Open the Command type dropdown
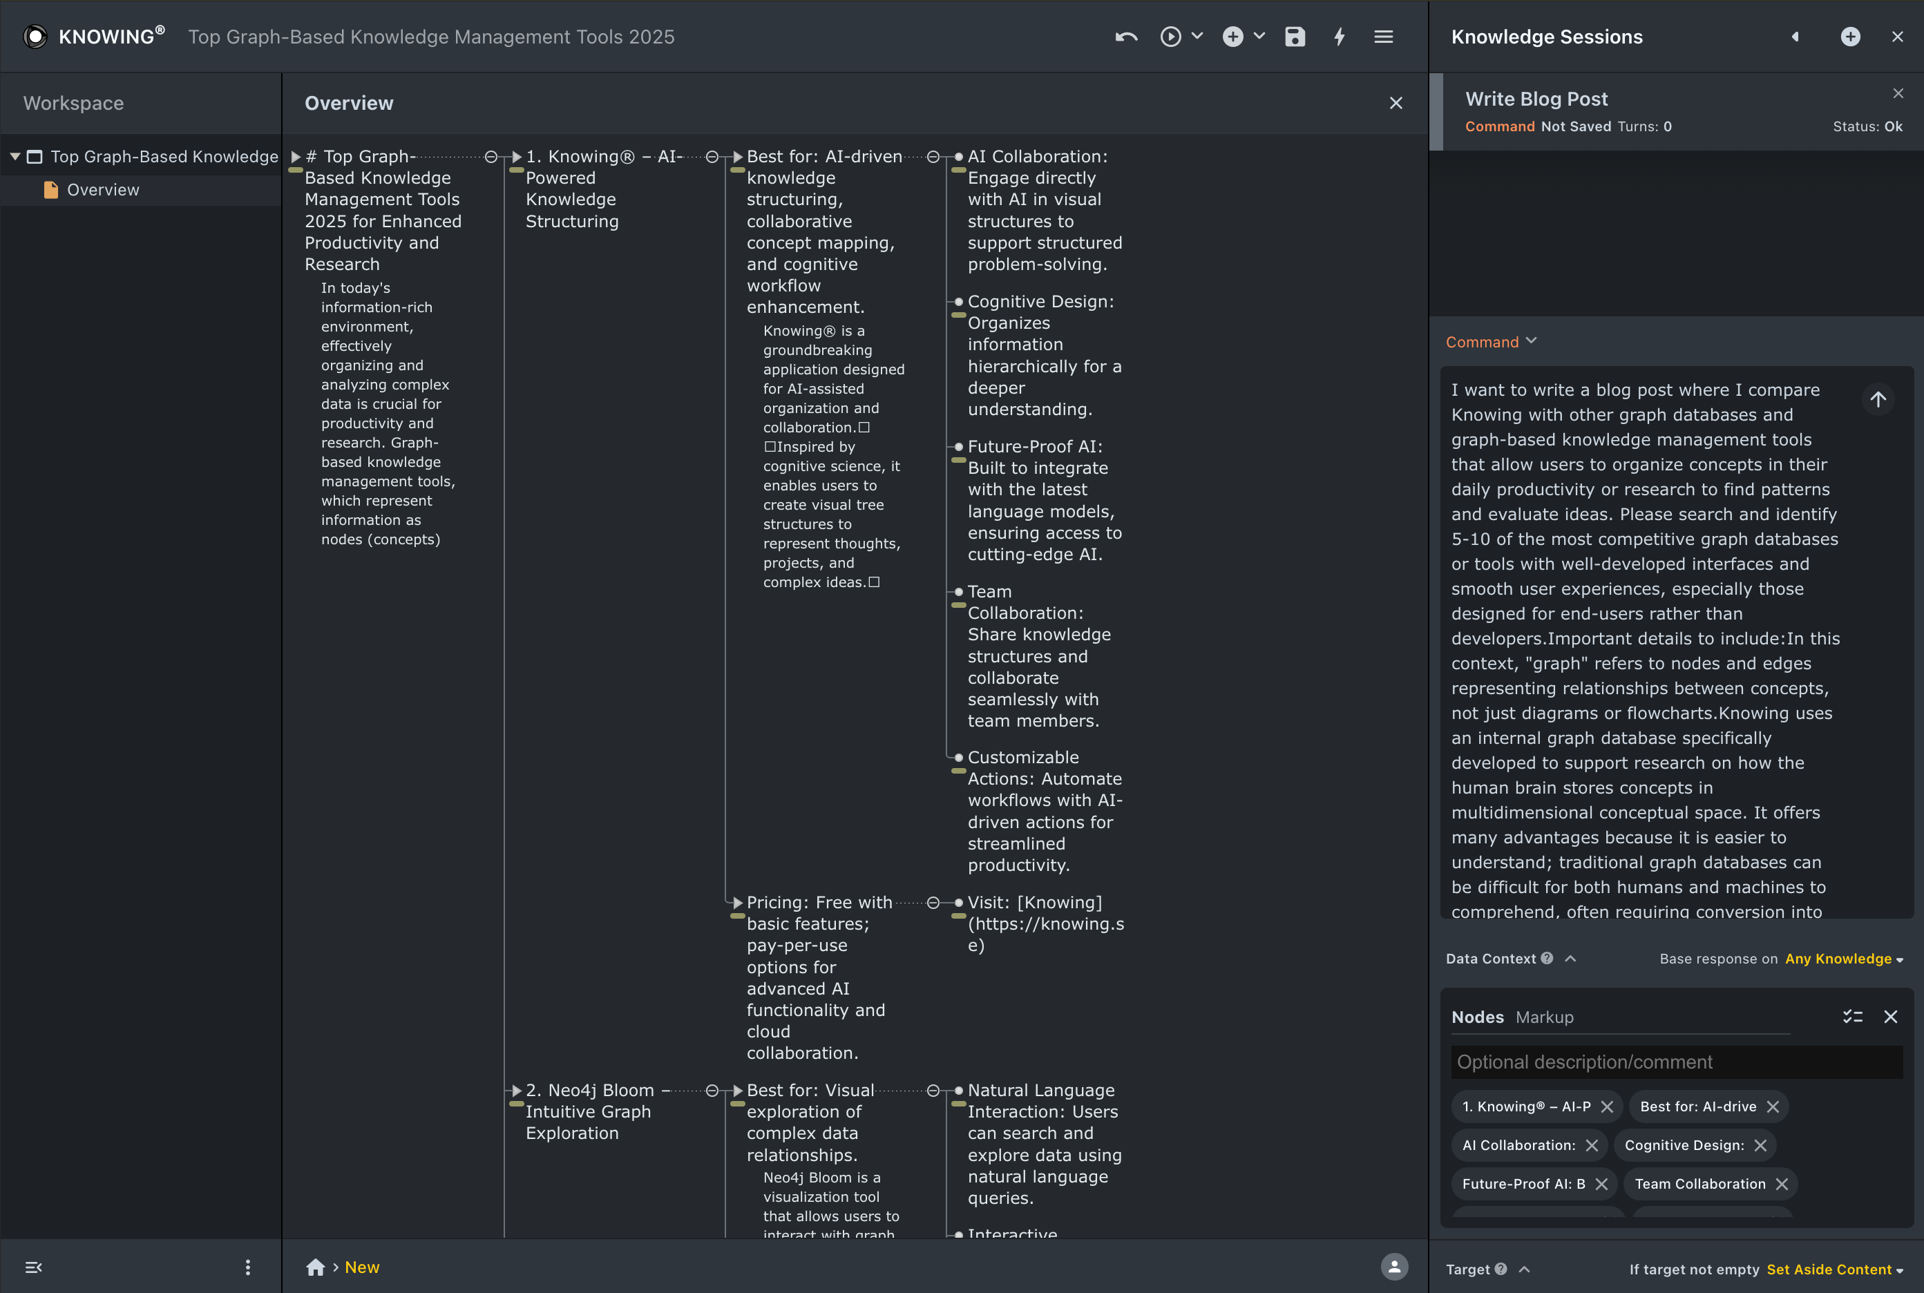This screenshot has width=1924, height=1293. pyautogui.click(x=1491, y=341)
